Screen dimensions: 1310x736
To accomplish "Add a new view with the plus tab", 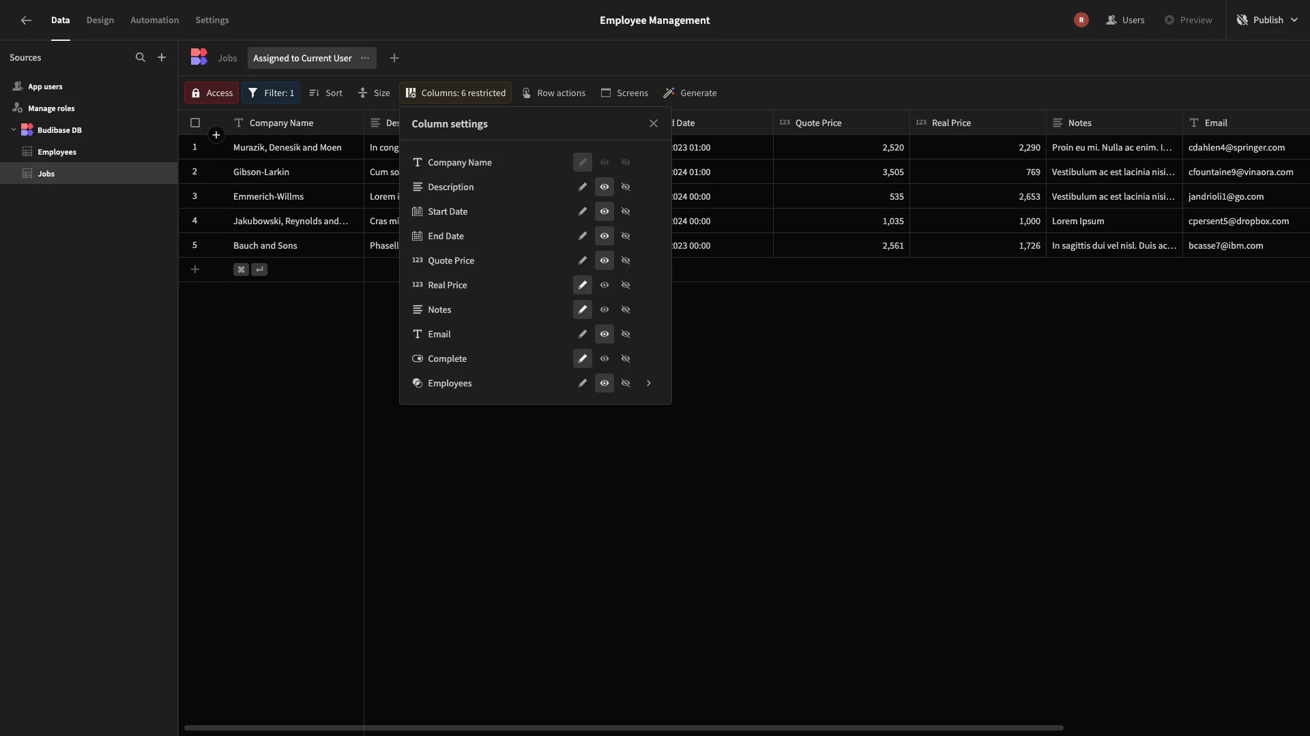I will pos(394,58).
